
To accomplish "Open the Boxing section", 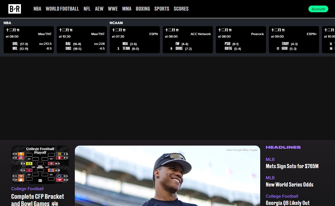I will (143, 9).
